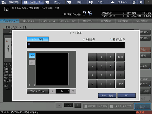Viewport: 152px width, 114px height.
Task: Select the 差替え出力 radio button
Action: (111, 39)
